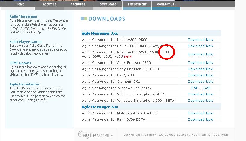This screenshot has width=246, height=141.
Task: Download Now for Nokia 9300, 9500
Action: tap(200, 40)
